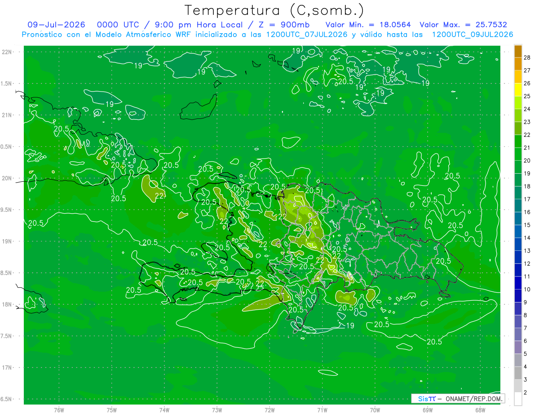Click the "6.5N" latitude axis label

click(7, 399)
